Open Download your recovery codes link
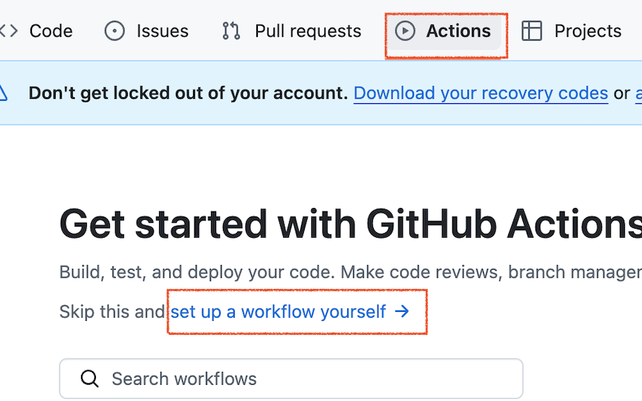Image resolution: width=642 pixels, height=401 pixels. point(481,94)
